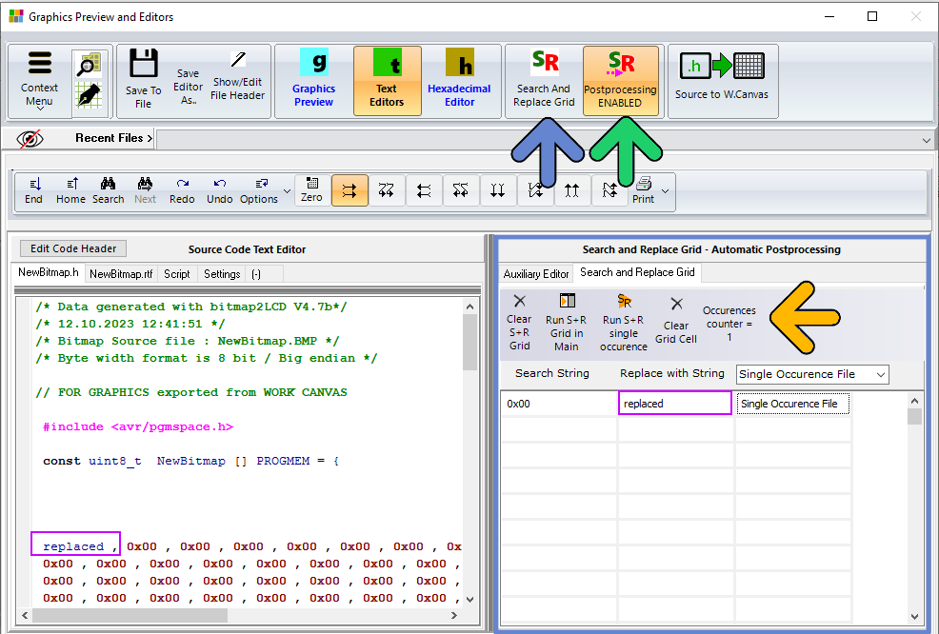
Task: Open the Search And Replace Grid
Action: click(543, 80)
